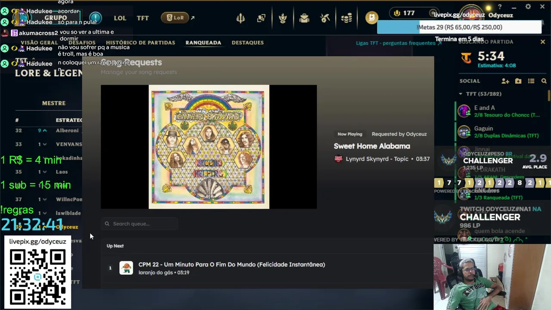This screenshot has height=310, width=551.
Task: Open the LOL game tab
Action: pos(120,18)
